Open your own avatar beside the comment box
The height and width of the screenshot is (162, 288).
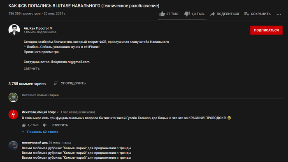pos(13,97)
